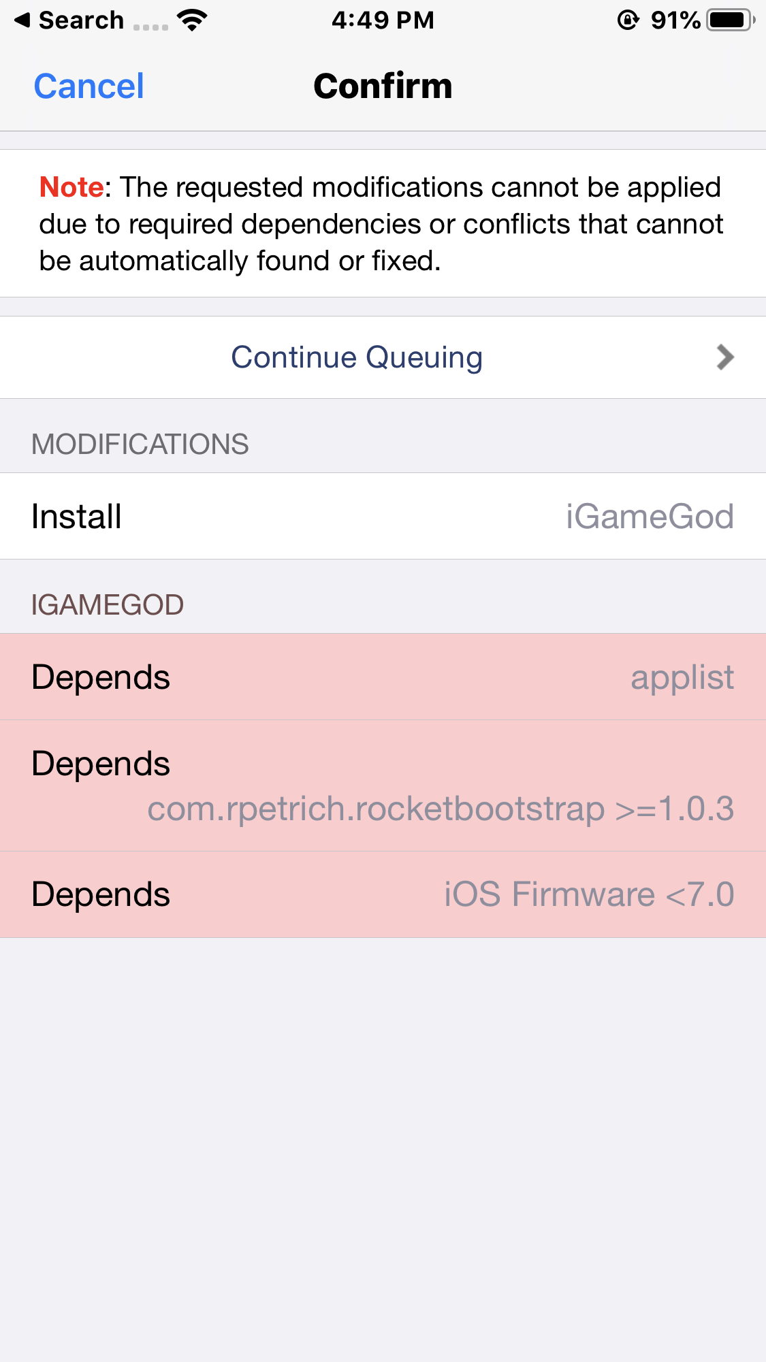Open the rocketbootstrap dependency row

tap(383, 785)
